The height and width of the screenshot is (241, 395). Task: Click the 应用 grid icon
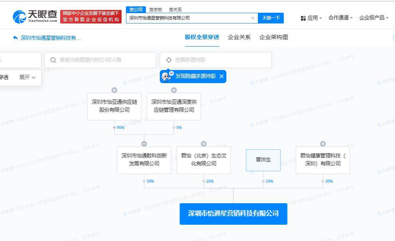click(303, 18)
